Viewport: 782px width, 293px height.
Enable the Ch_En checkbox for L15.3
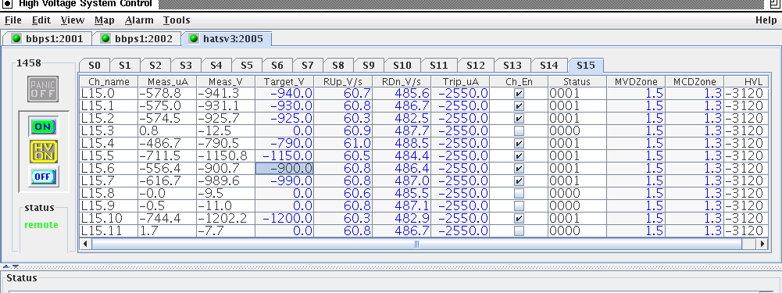(519, 130)
